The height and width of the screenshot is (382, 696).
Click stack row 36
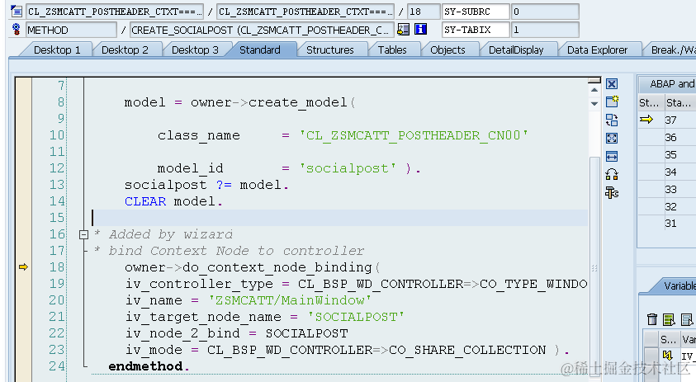667,138
